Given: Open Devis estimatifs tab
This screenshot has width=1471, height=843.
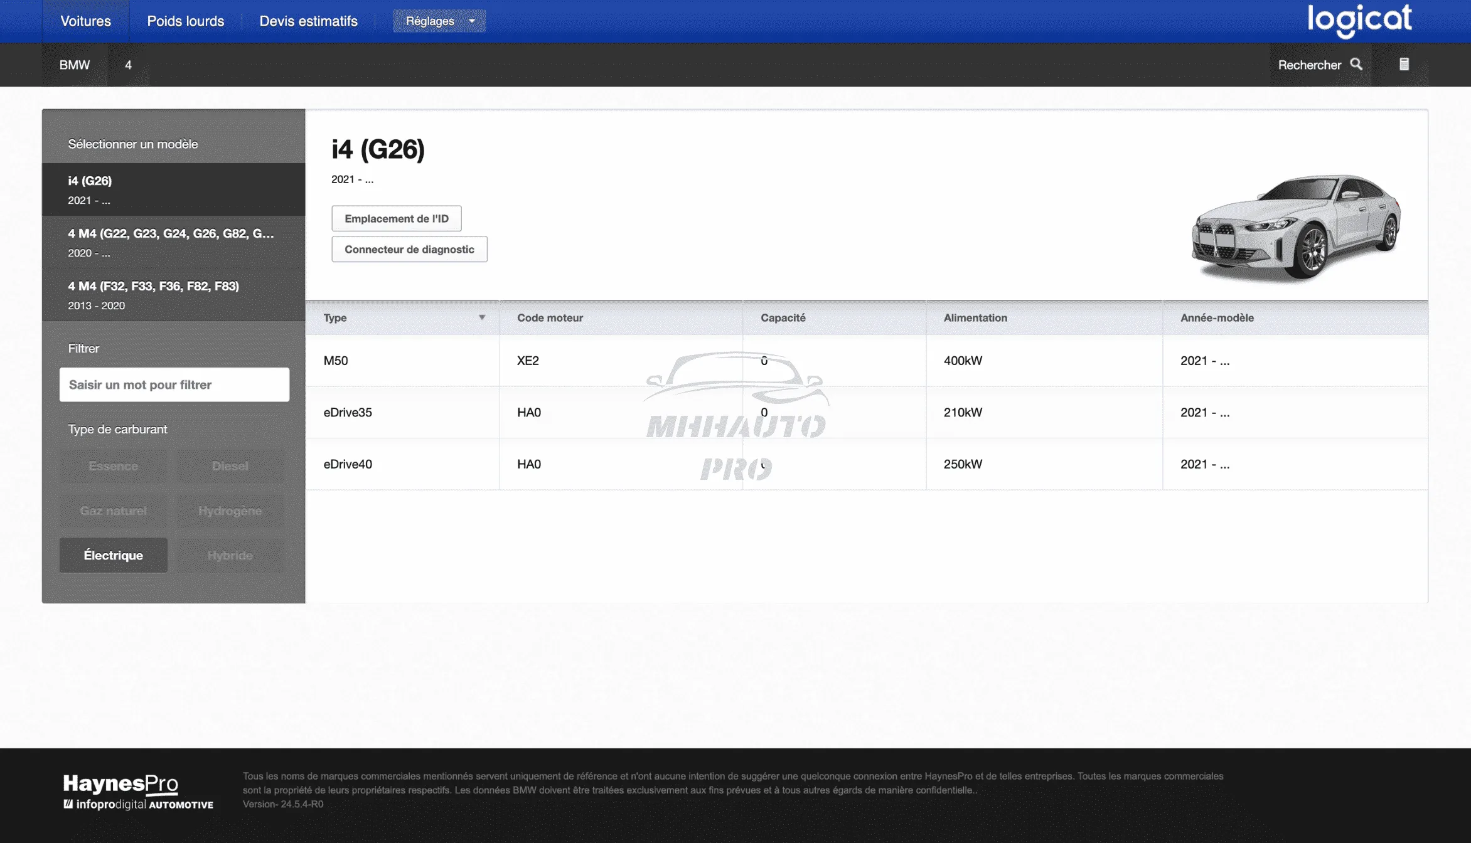Looking at the screenshot, I should pos(308,21).
